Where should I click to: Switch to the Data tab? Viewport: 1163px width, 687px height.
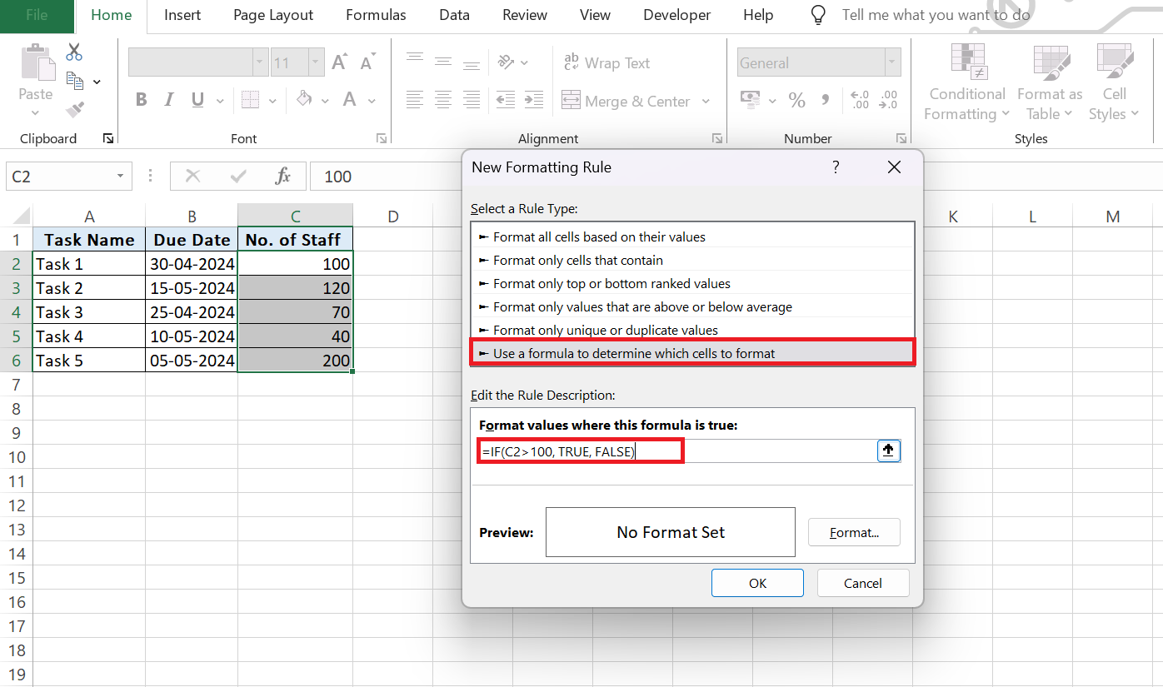(454, 15)
